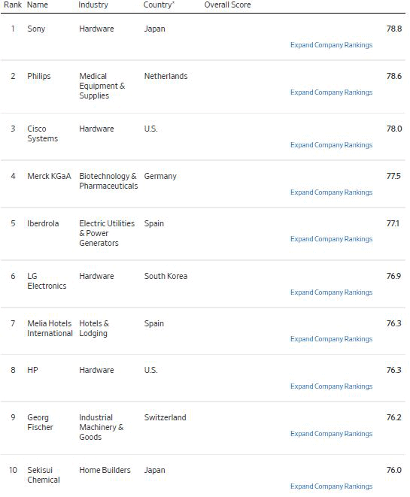Sort table by Country column header
Image resolution: width=410 pixels, height=497 pixels.
tap(159, 5)
